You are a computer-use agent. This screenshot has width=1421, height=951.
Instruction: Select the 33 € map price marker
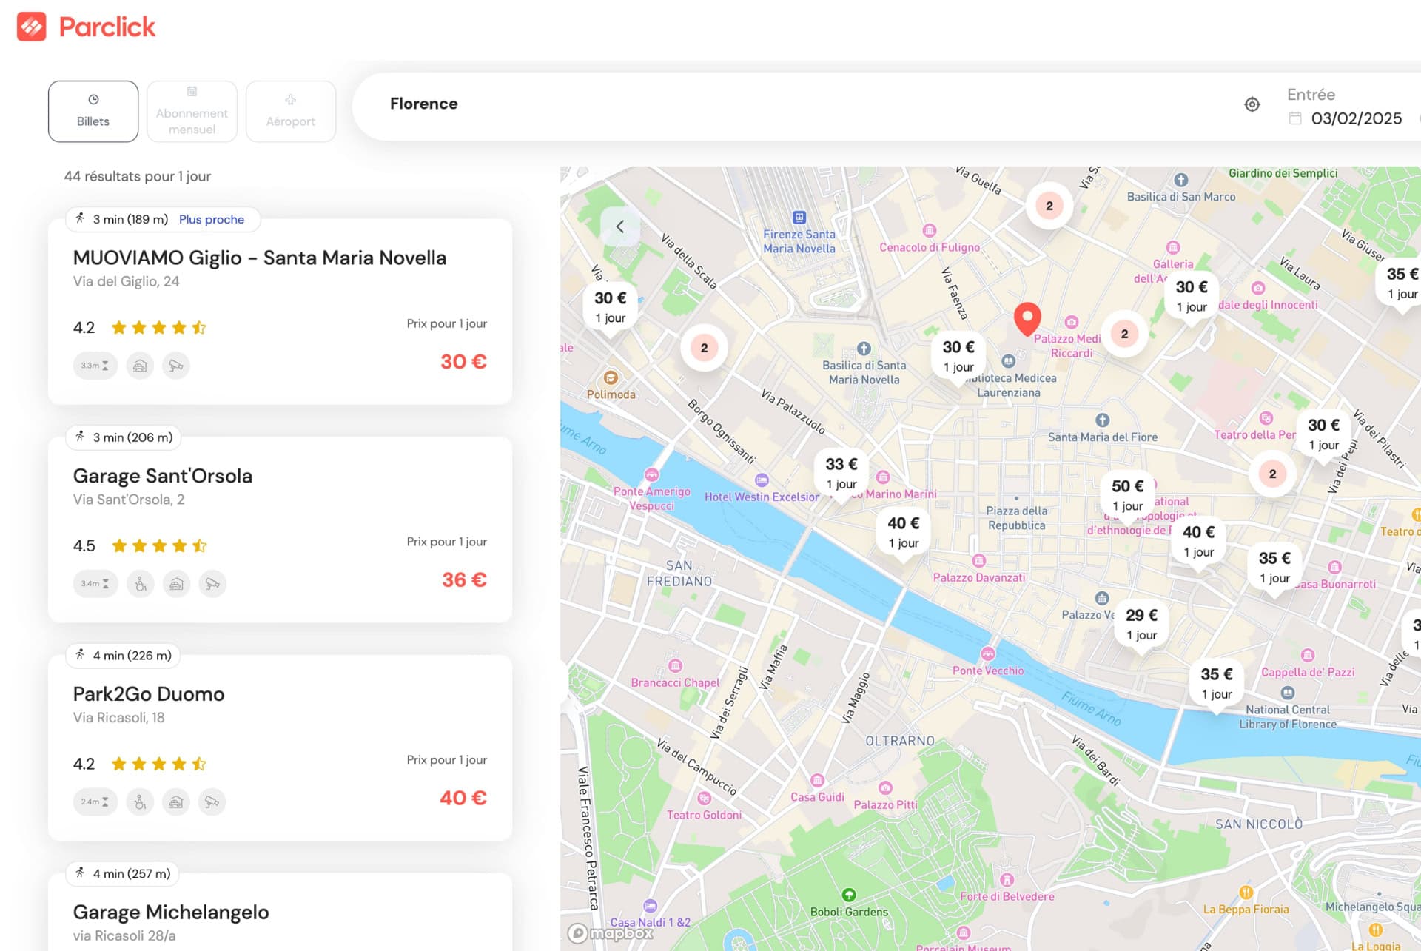pyautogui.click(x=841, y=474)
